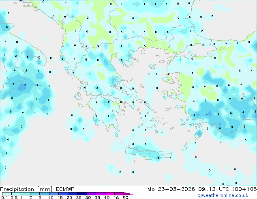Click the island of Rhodes on the map
This screenshot has height=199, width=257.
[199, 134]
